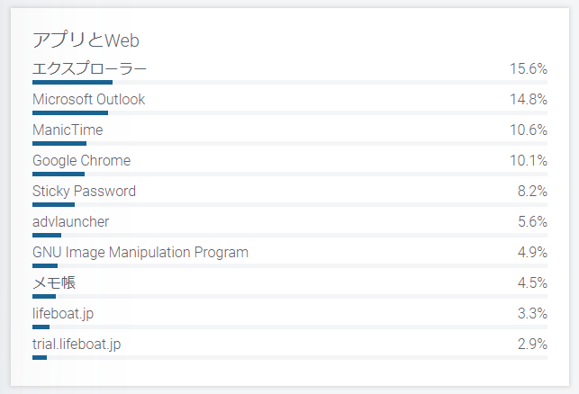Click the 4.9% value beside GNU Image
The width and height of the screenshot is (579, 394).
532,253
